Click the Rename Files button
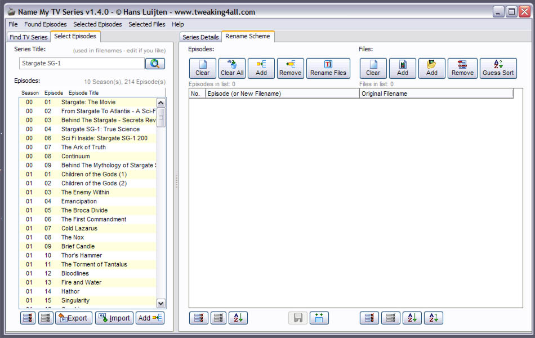 [x=328, y=68]
